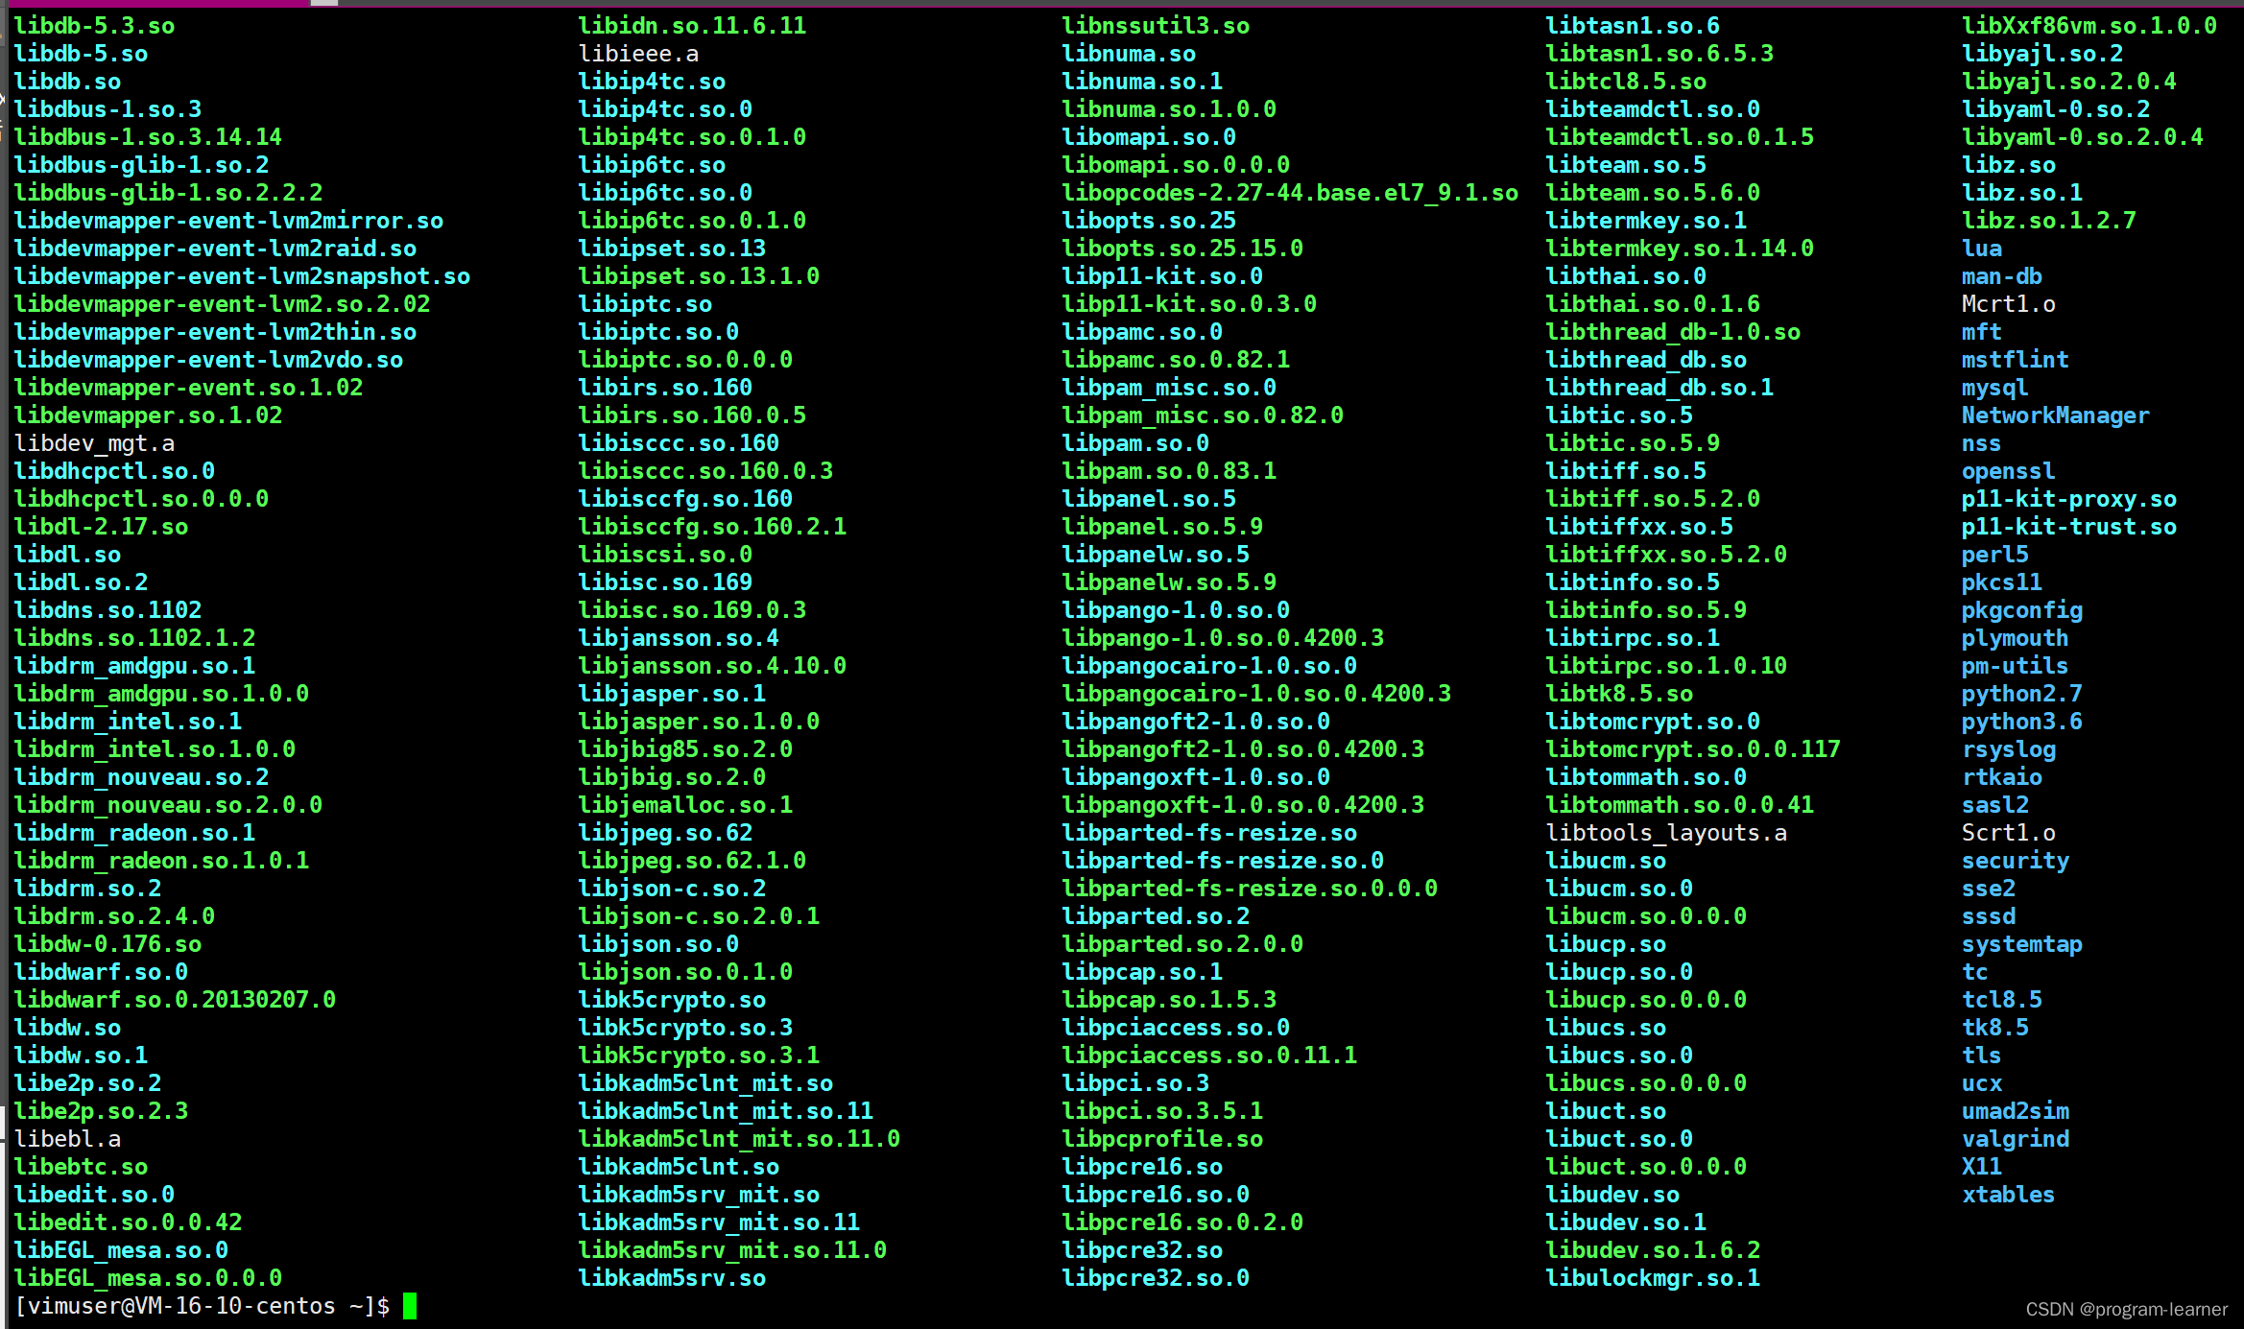Click libp11-kit.so.0.3.0 file name
2244x1329 pixels.
tap(1189, 304)
